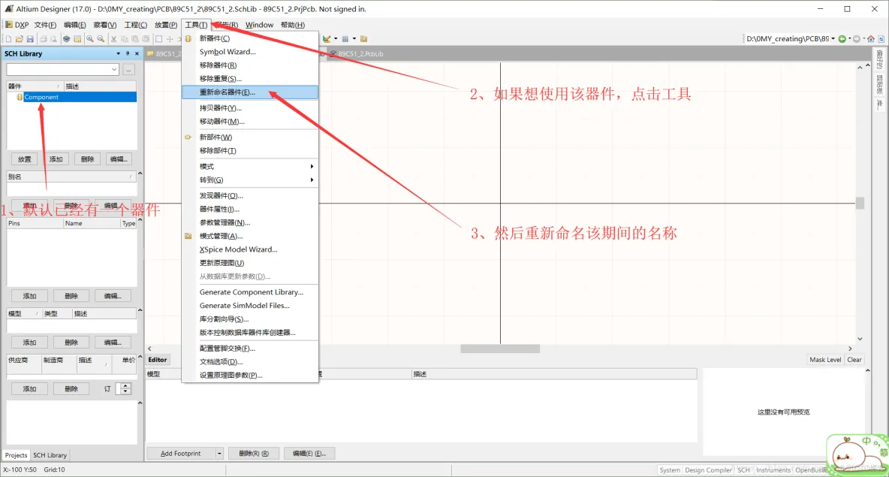Select the Editor tab

pos(158,360)
